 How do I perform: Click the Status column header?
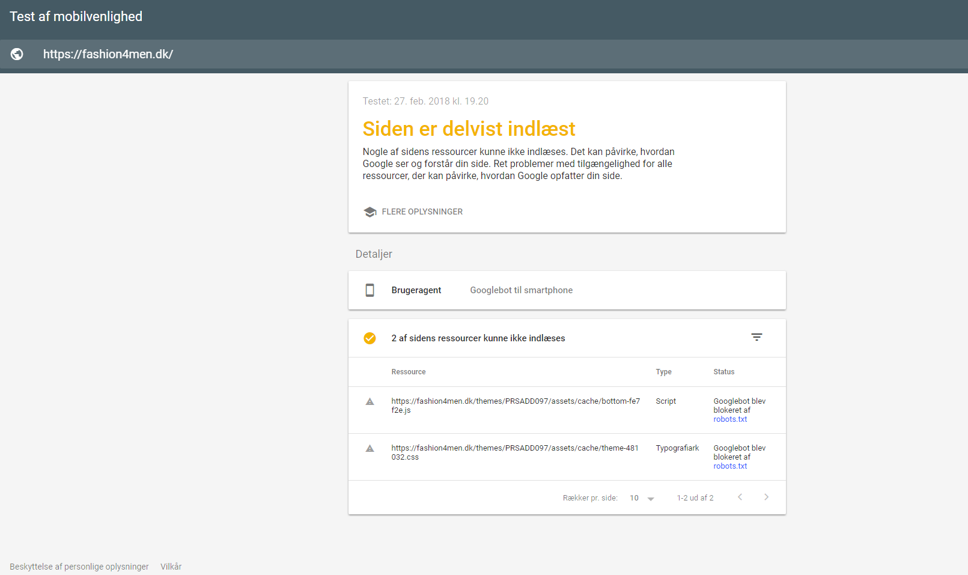[x=724, y=372]
